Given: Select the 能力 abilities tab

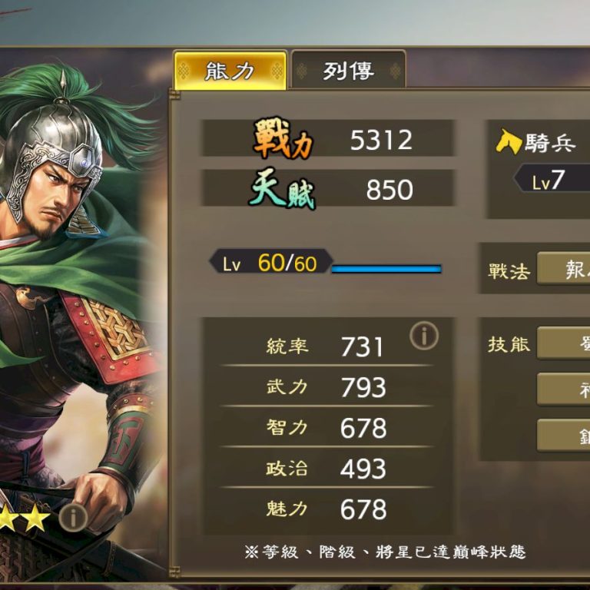Looking at the screenshot, I should 230,71.
